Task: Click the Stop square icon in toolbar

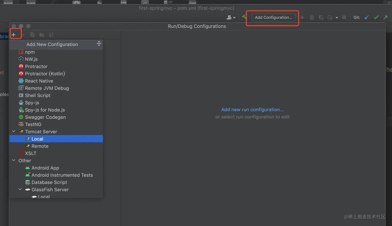Action: tap(344, 17)
